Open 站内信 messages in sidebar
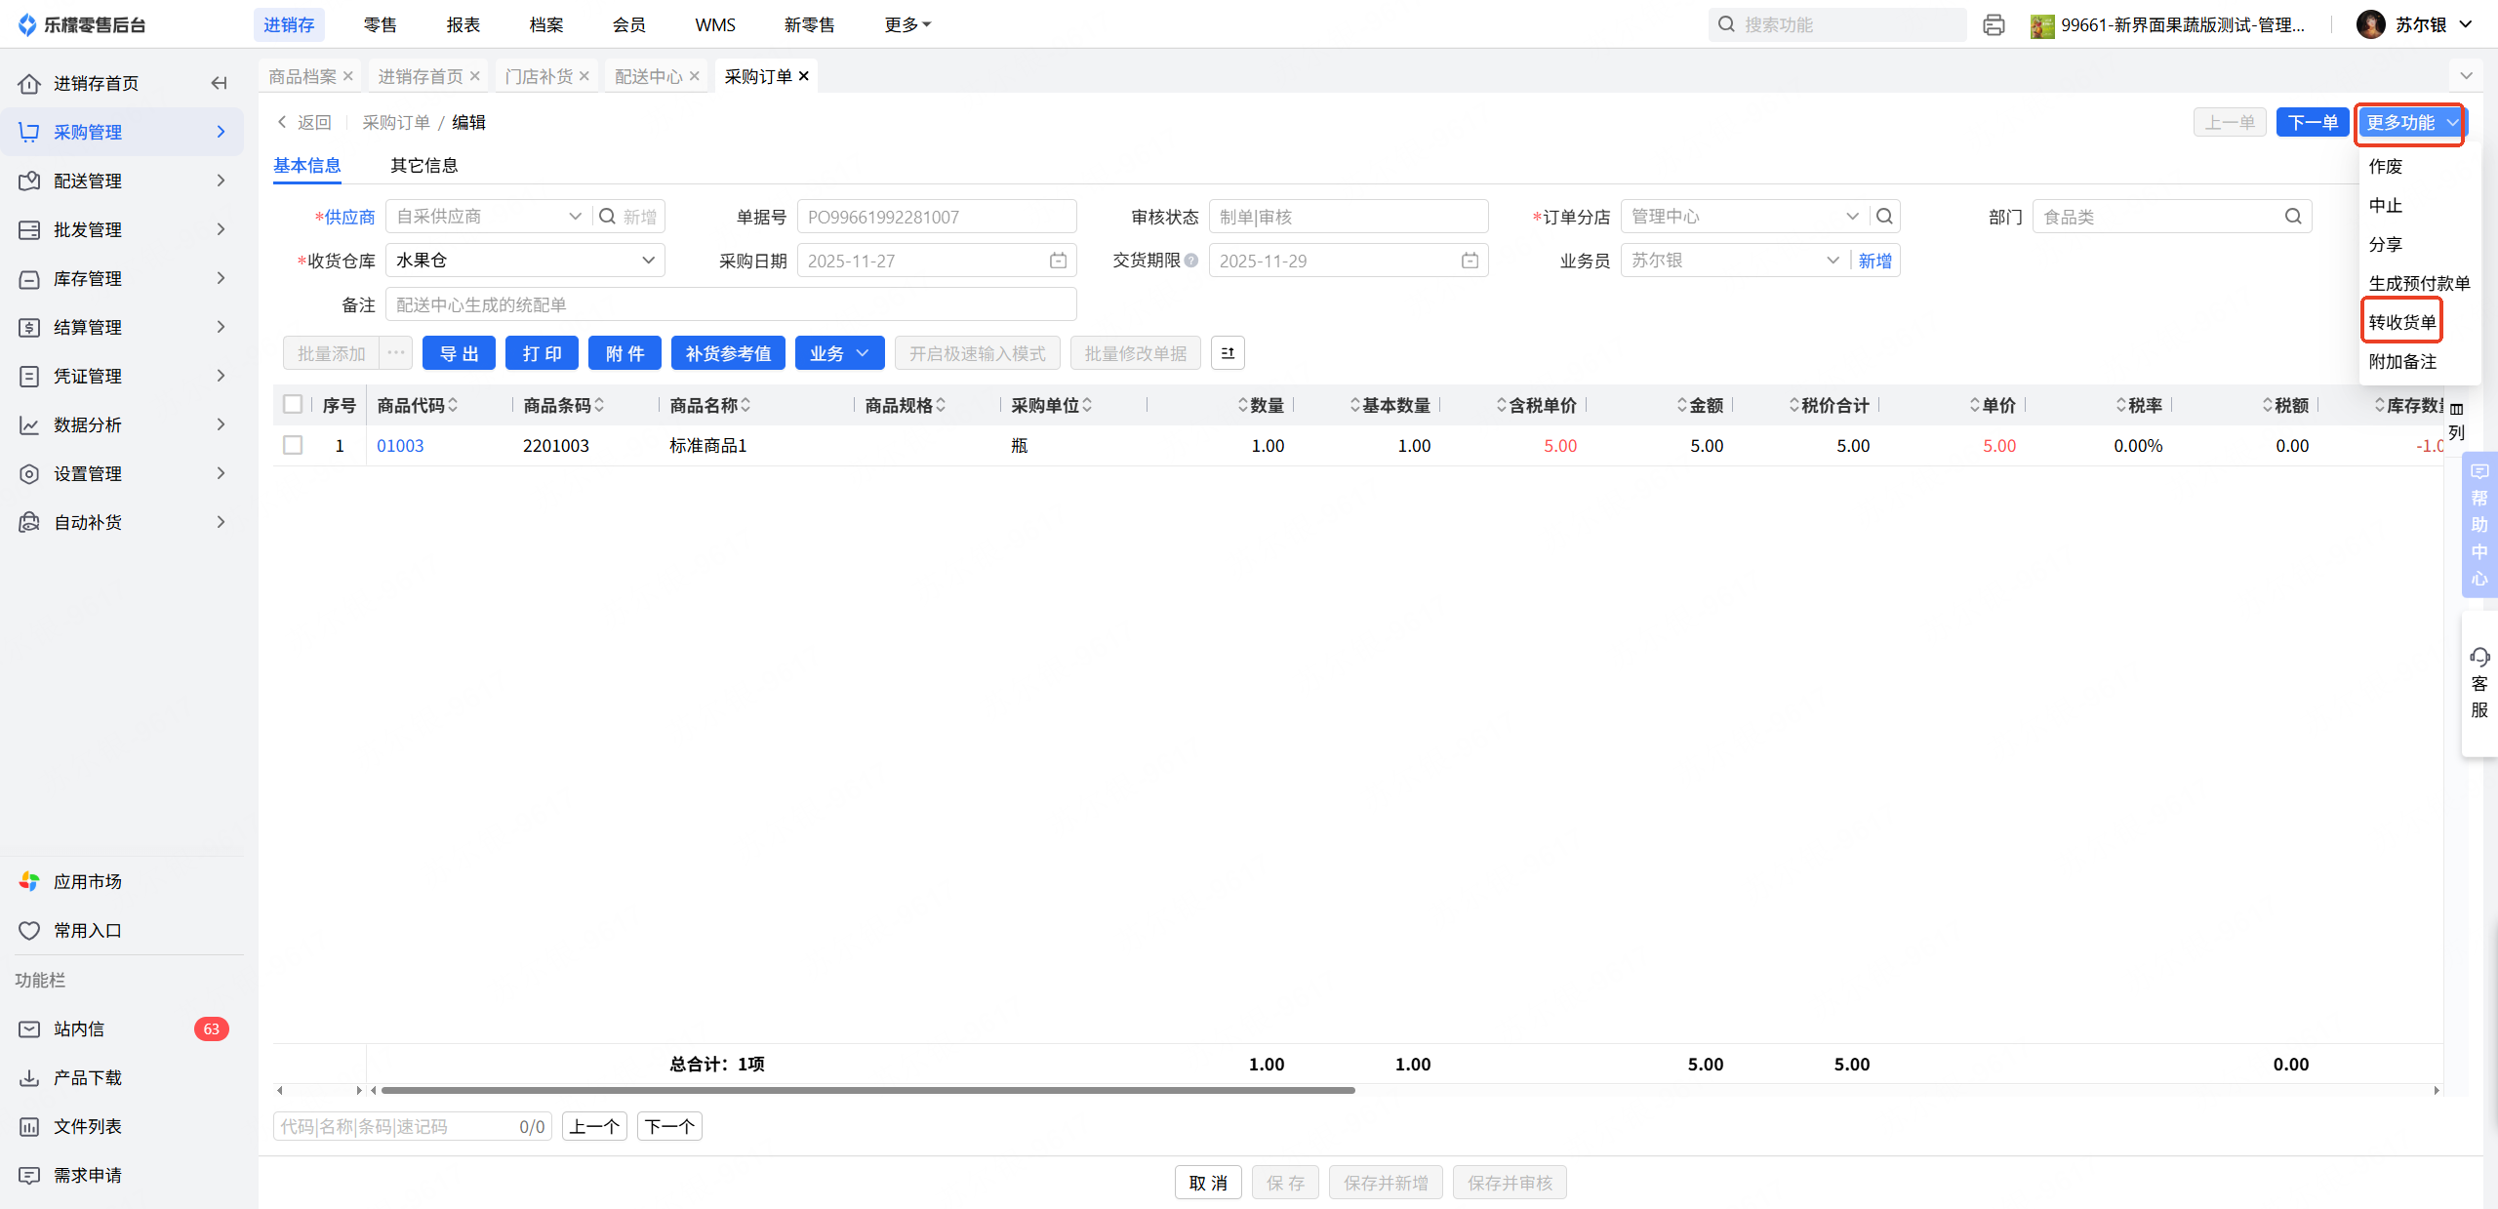The image size is (2498, 1209). pos(80,1028)
